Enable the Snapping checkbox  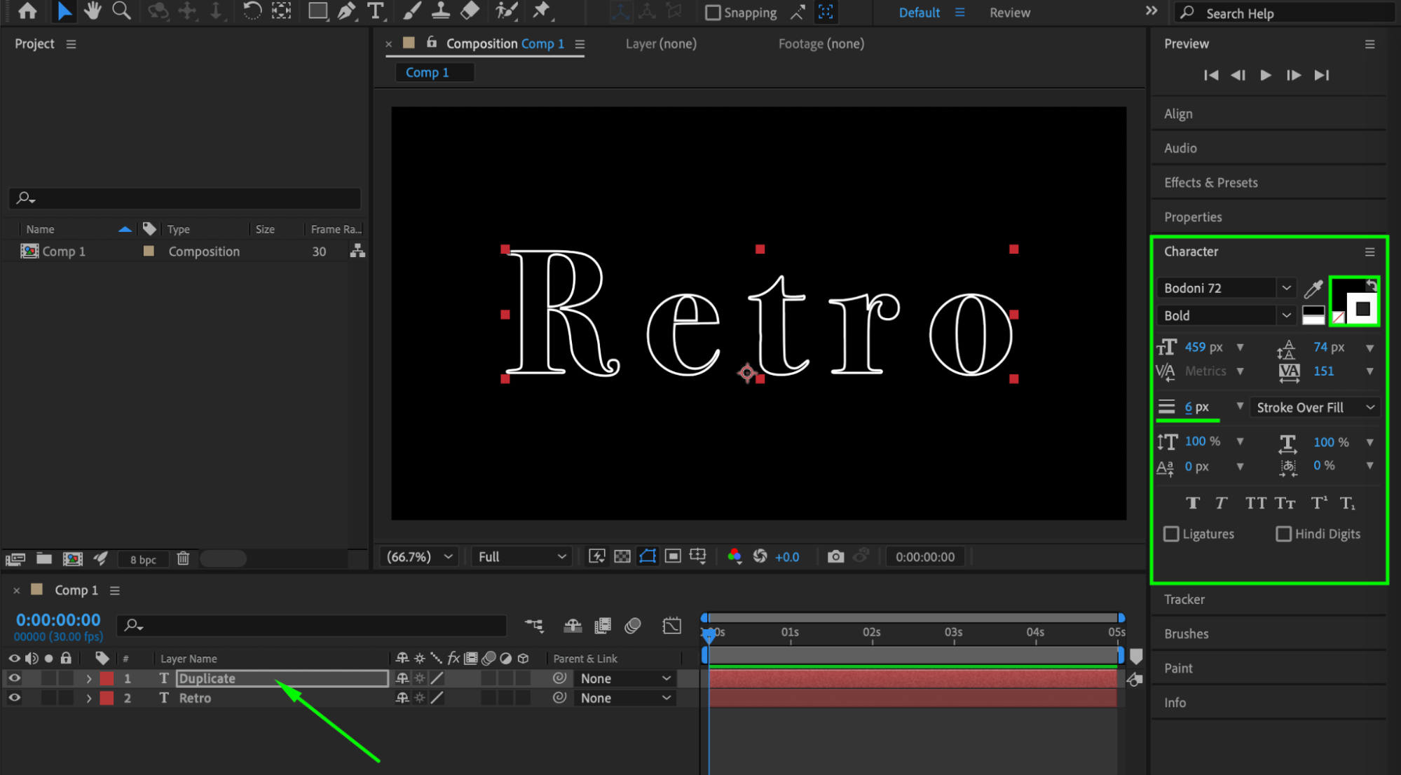coord(713,13)
